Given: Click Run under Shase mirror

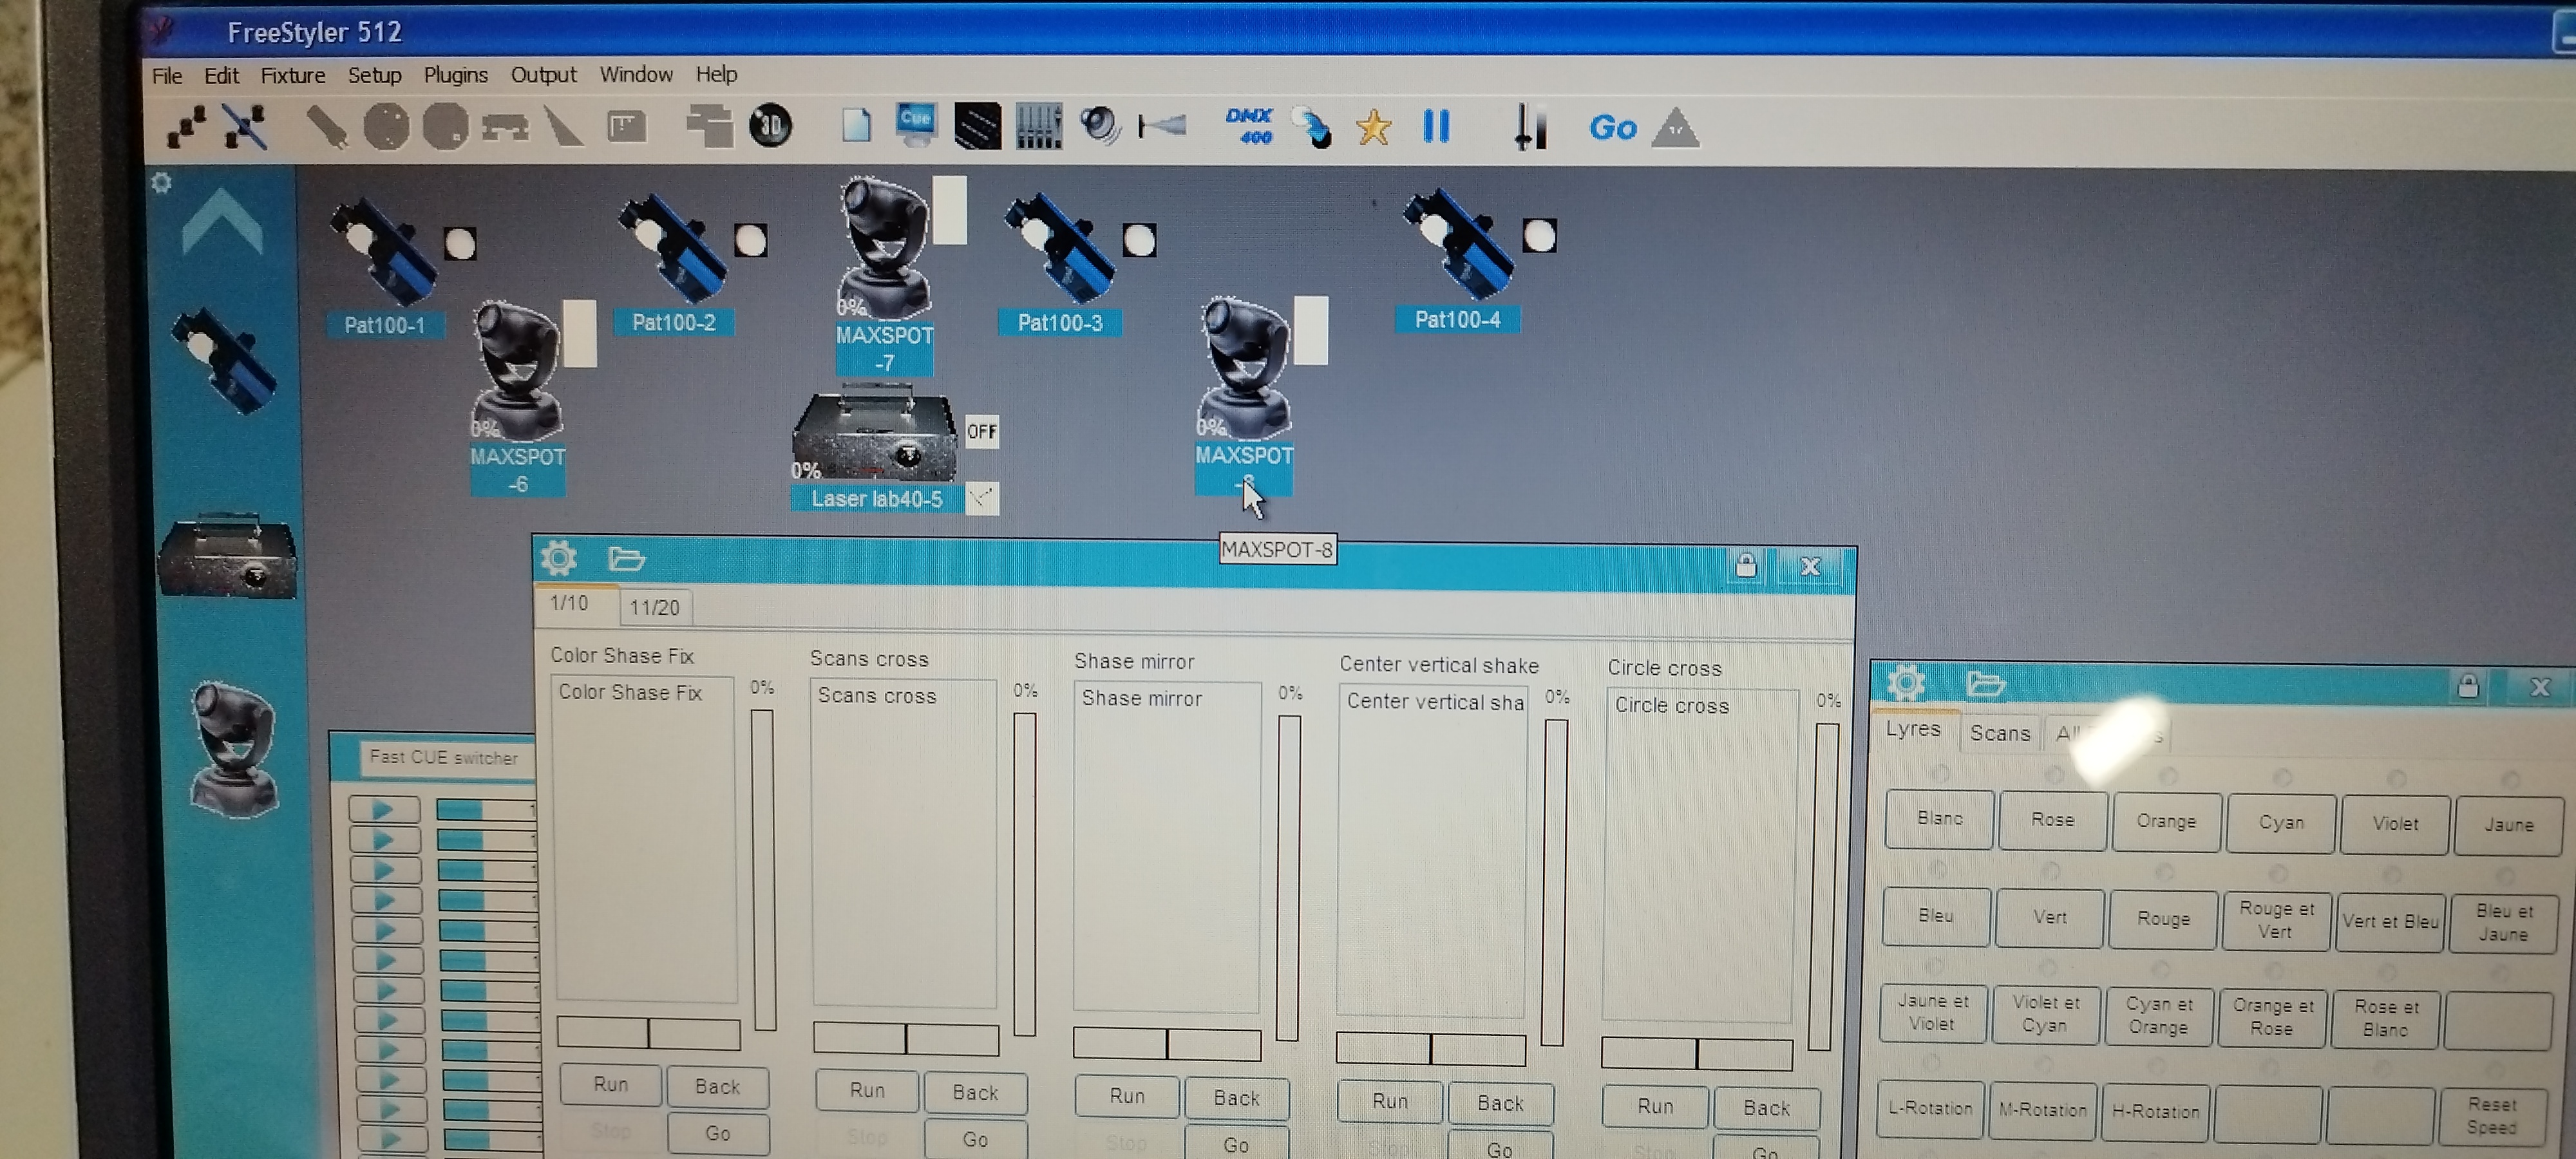Looking at the screenshot, I should click(x=1127, y=1096).
